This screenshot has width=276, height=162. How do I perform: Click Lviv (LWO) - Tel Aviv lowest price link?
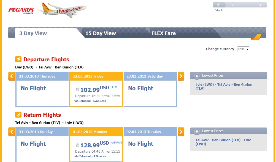pos(224,87)
